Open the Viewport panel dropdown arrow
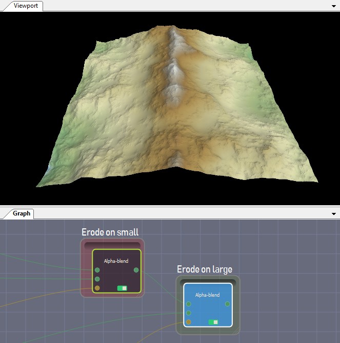Viewport: 340px width, 343px height. [x=334, y=6]
